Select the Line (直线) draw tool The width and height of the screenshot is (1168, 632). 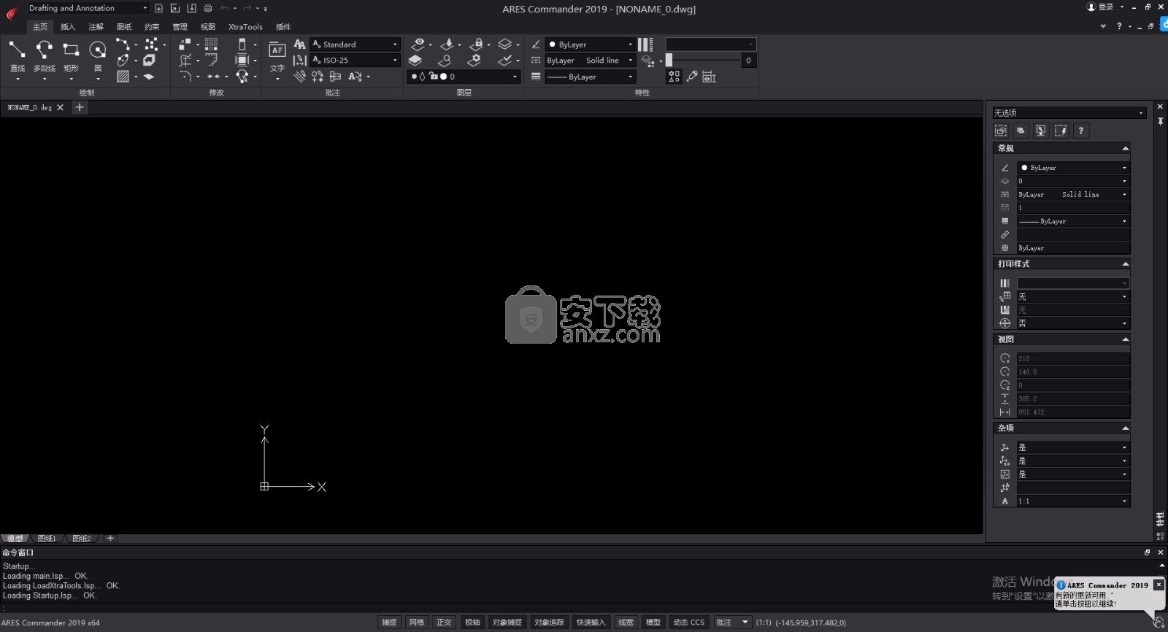click(17, 57)
